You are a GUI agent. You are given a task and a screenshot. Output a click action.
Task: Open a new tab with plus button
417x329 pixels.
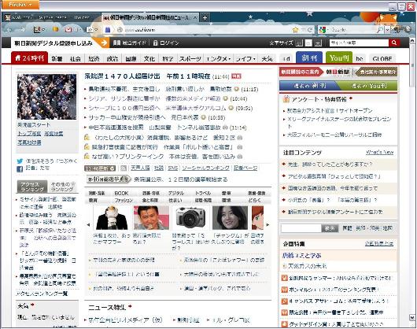(205, 18)
